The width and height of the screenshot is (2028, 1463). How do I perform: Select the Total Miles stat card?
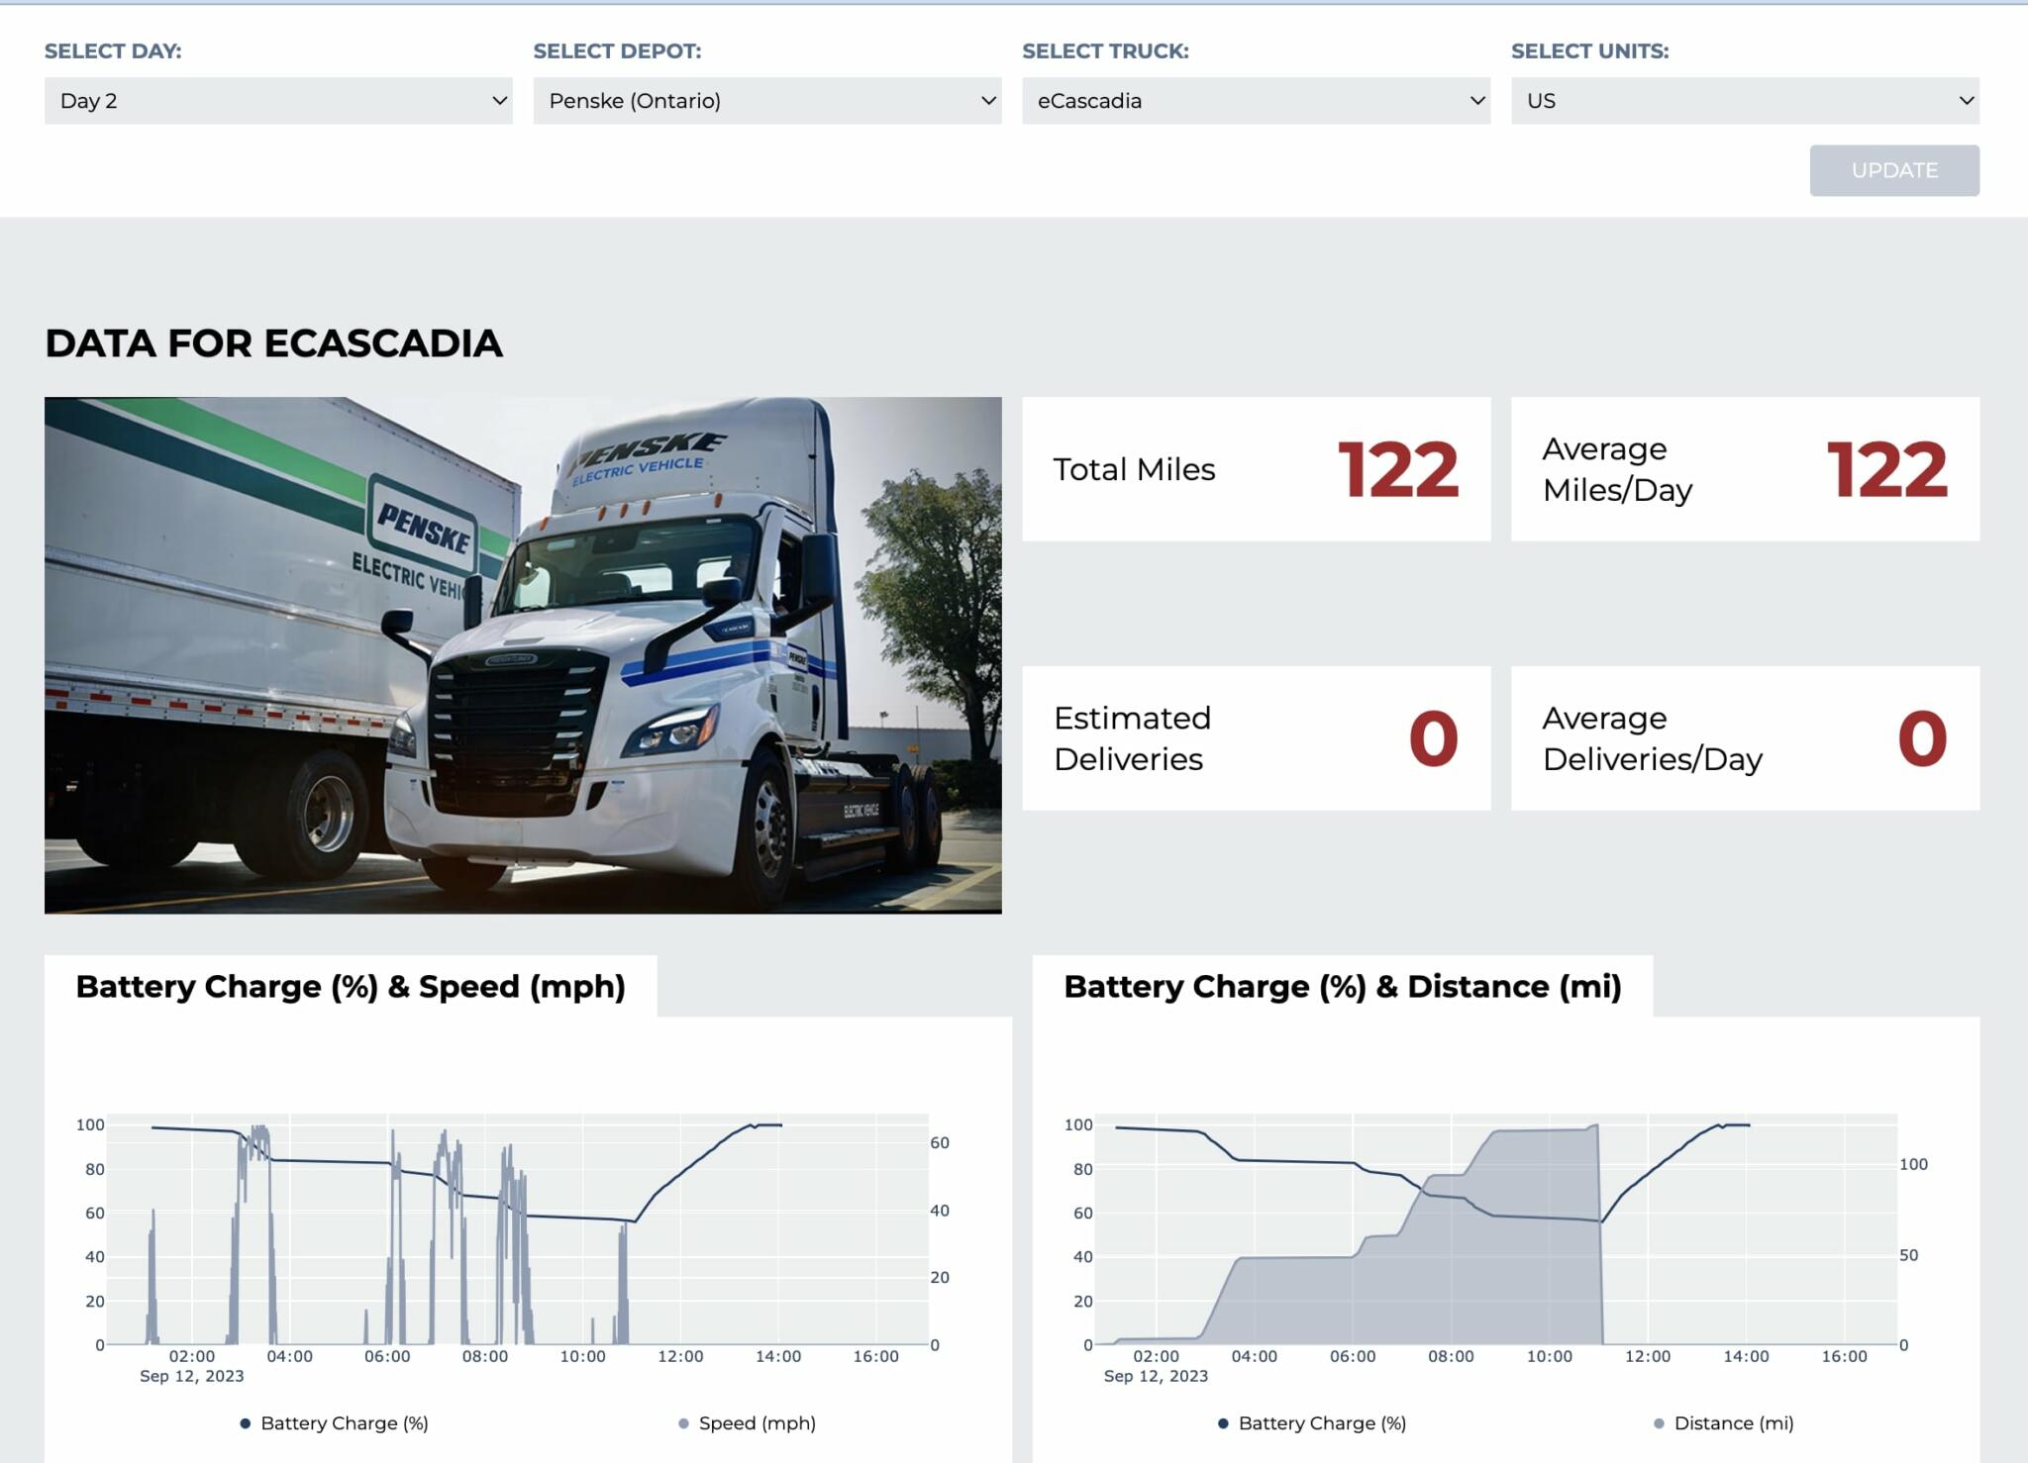point(1256,468)
